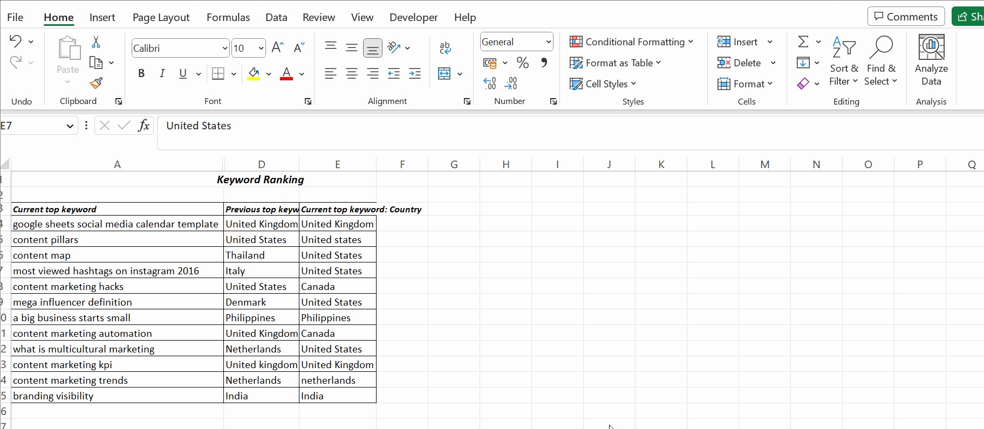Screen dimensions: 984x429
Task: Click the Increase Indent icon
Action: pos(415,73)
